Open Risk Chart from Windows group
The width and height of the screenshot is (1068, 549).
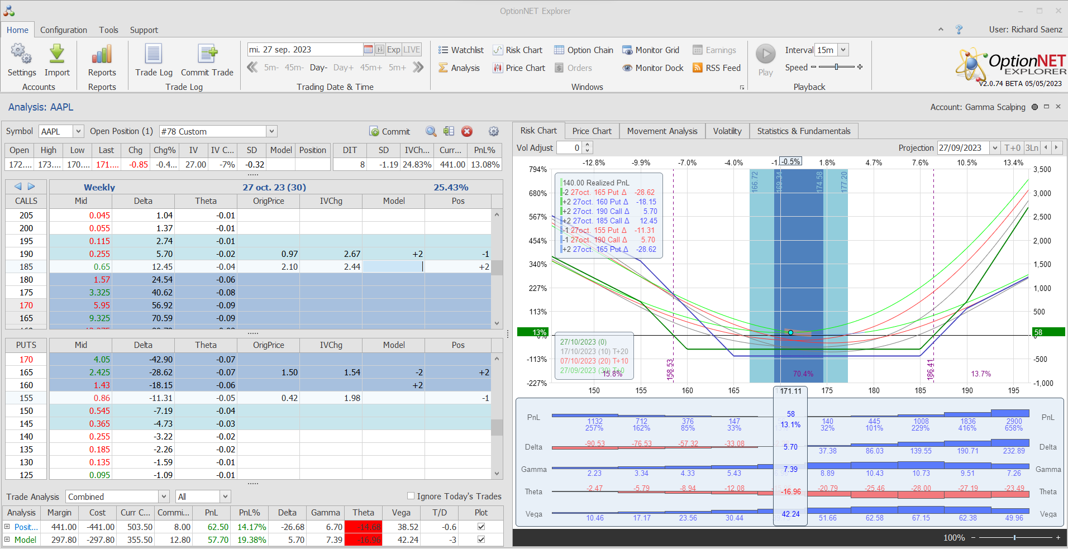[517, 50]
